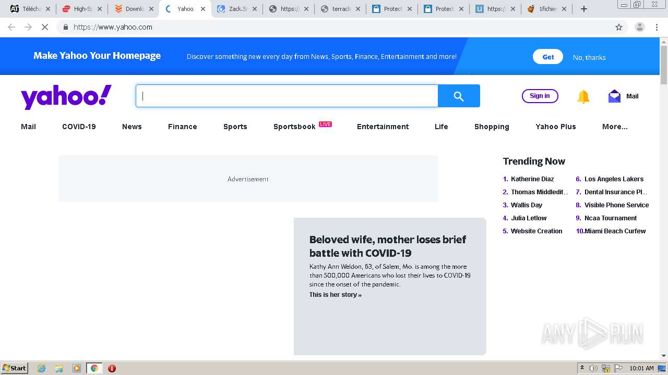Go to the News section
Image resolution: width=668 pixels, height=375 pixels.
(132, 127)
